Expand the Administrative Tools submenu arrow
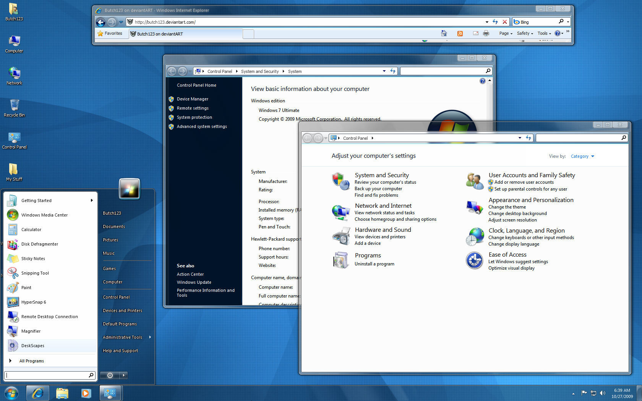 tap(150, 337)
